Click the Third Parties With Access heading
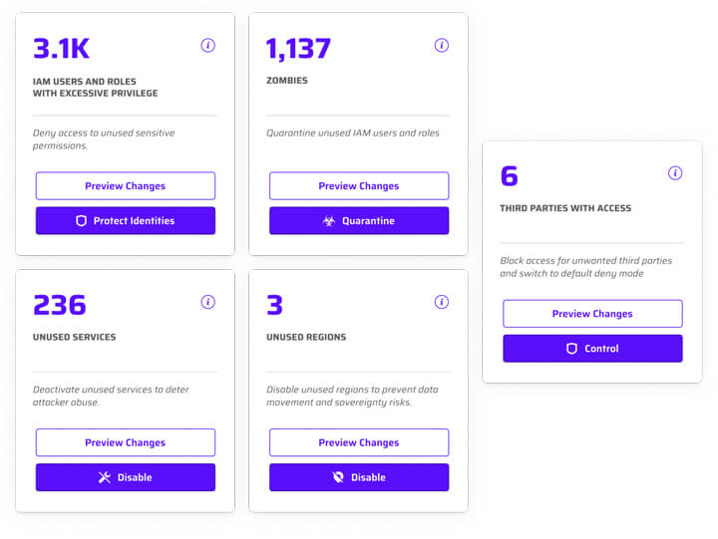The height and width of the screenshot is (539, 718). click(565, 208)
